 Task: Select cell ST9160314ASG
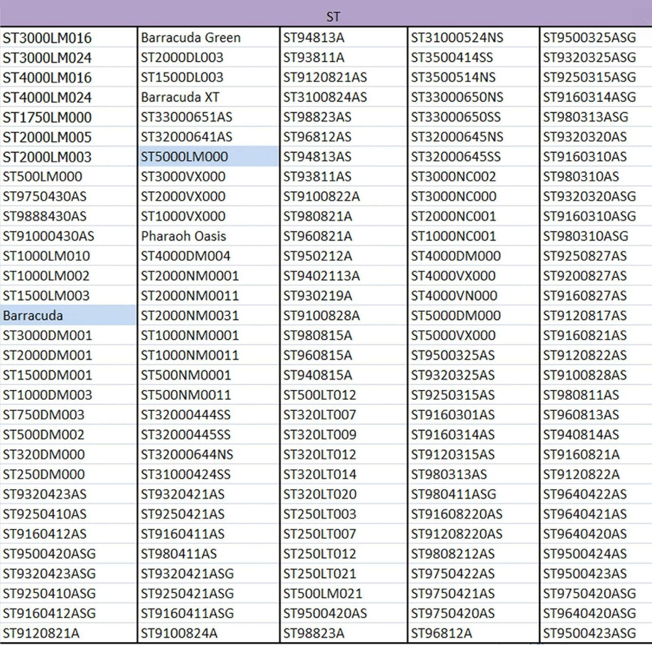coord(596,97)
